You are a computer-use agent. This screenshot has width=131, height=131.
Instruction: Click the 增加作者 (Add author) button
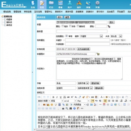(95, 83)
